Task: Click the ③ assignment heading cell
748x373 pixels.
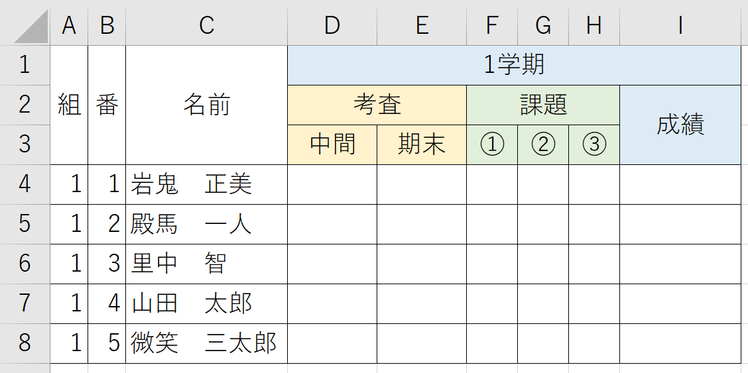Action: point(594,145)
